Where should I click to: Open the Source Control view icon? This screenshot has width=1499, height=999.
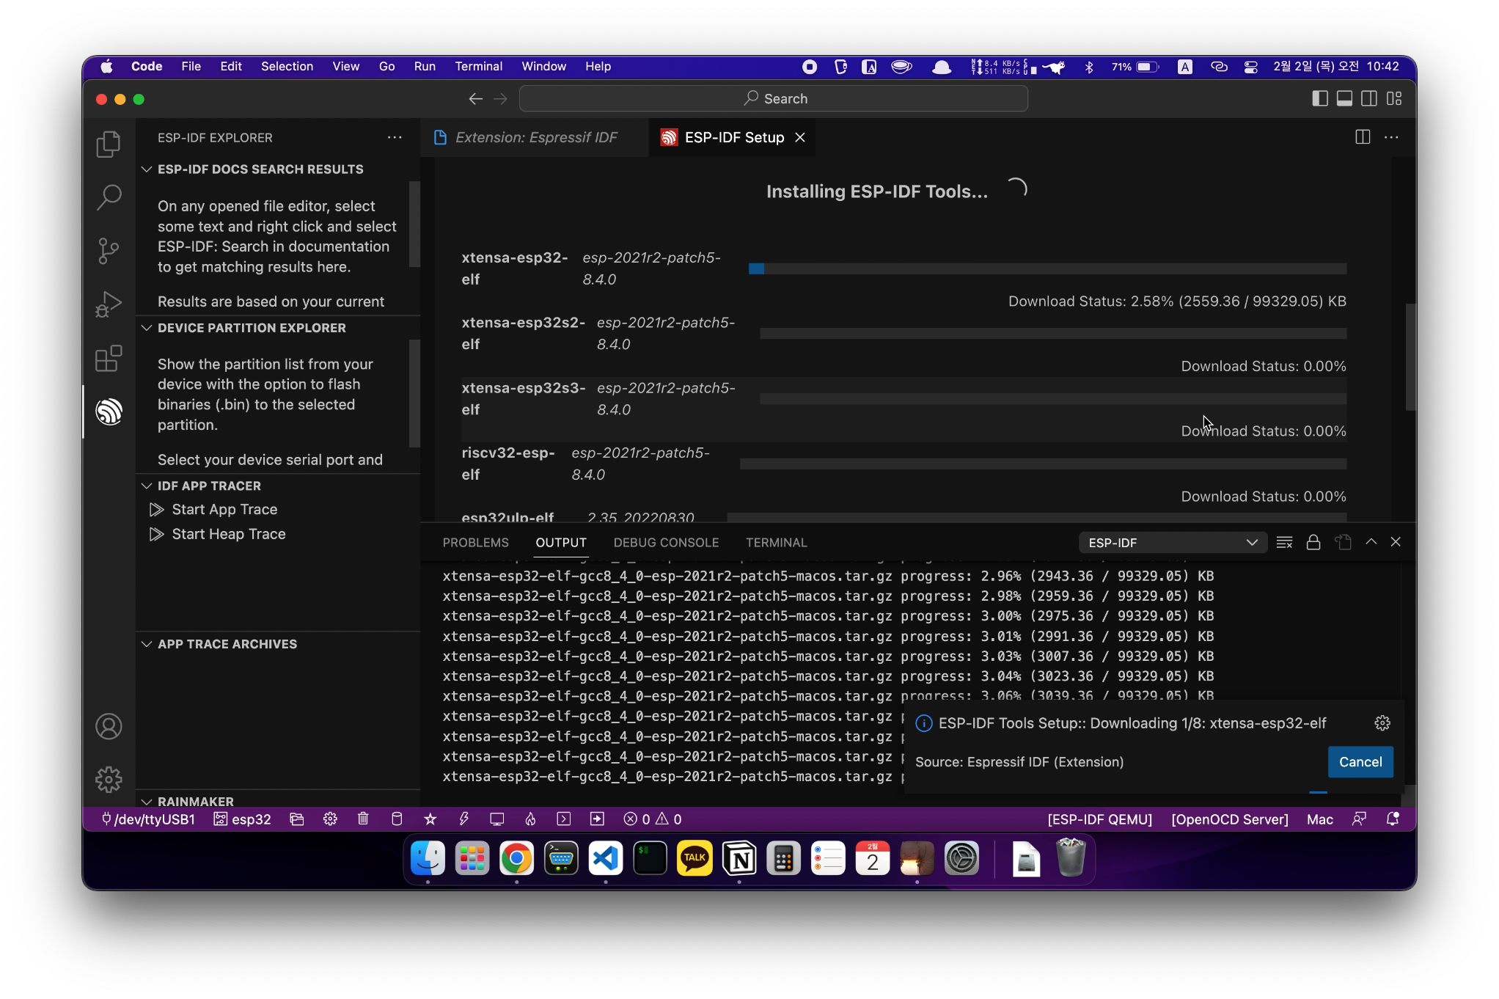pos(109,251)
